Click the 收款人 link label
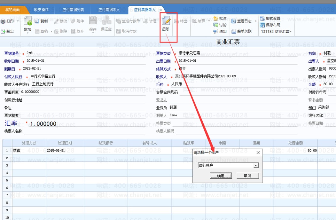336x220 pixels. 161,76
